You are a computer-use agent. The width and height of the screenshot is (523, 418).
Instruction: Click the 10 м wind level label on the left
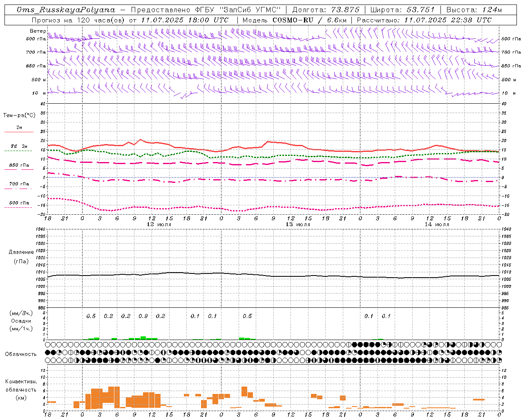point(39,93)
